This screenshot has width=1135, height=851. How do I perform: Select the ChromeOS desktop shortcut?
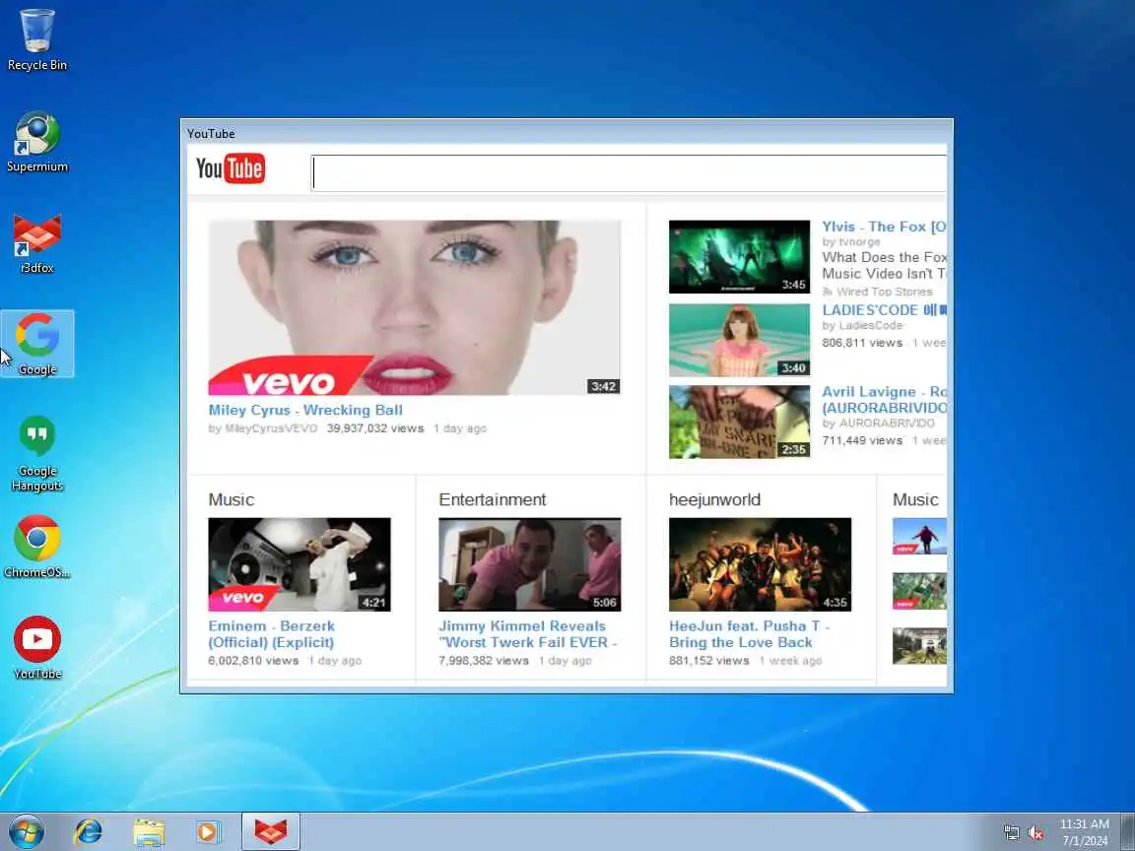(36, 547)
